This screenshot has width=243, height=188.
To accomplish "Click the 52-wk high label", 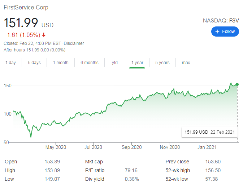I will [x=178, y=170].
